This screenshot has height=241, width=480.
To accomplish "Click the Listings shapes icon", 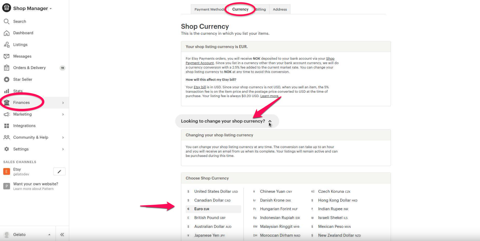I will [x=7, y=45].
